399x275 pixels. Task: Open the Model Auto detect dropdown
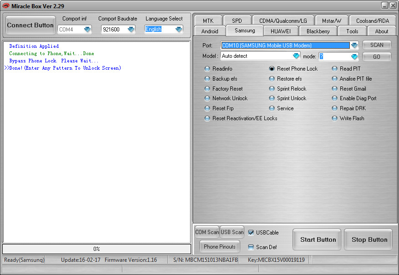coord(296,56)
